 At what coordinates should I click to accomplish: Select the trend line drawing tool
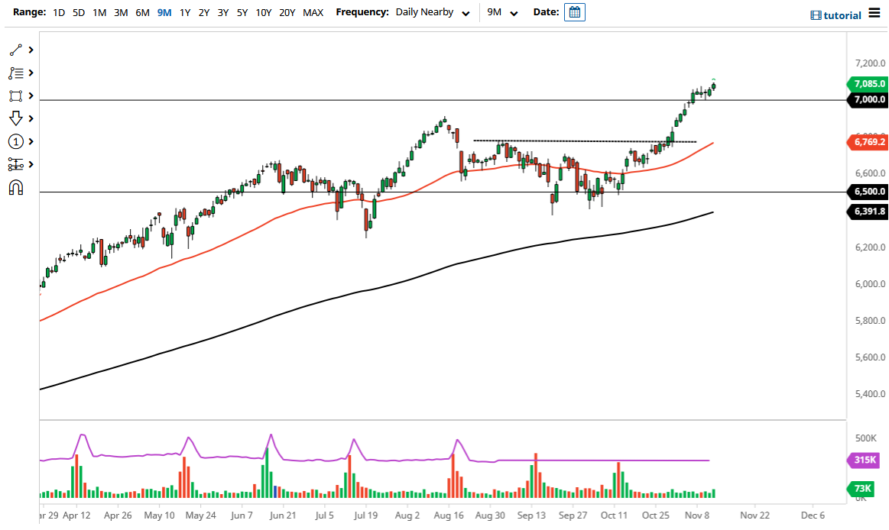tap(16, 50)
